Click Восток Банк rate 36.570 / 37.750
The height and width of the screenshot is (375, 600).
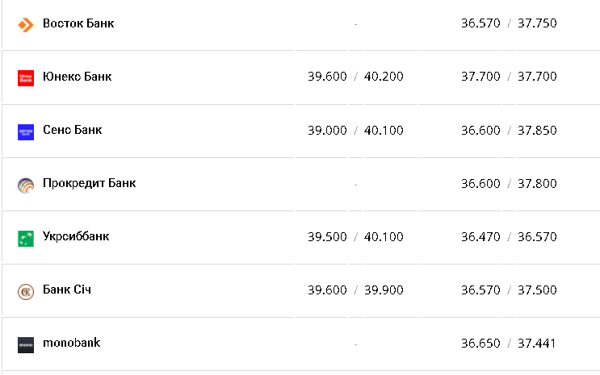[509, 23]
